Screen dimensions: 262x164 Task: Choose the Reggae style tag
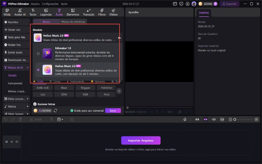coord(85,88)
